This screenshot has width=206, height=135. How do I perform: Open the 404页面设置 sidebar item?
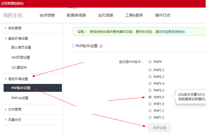pyautogui.click(x=20, y=57)
